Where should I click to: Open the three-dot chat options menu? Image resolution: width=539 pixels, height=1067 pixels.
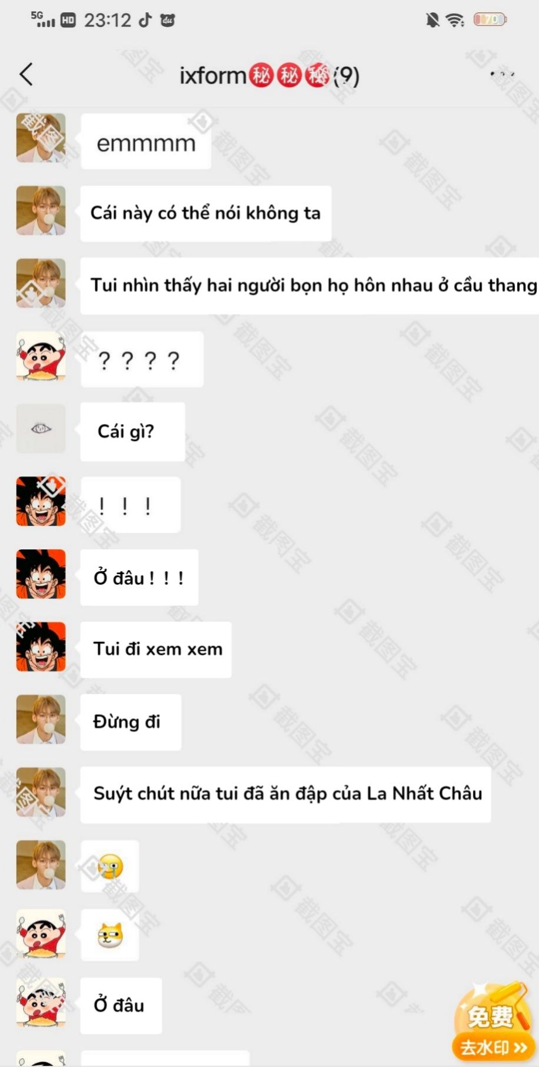pos(502,74)
